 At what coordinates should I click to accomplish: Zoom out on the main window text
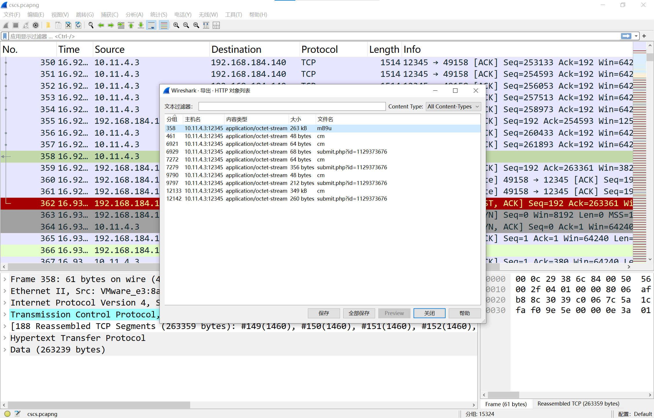[x=186, y=26]
